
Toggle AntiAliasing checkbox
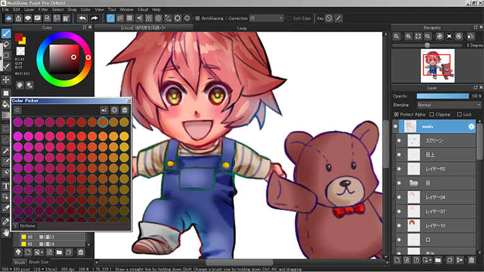pyautogui.click(x=197, y=18)
